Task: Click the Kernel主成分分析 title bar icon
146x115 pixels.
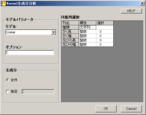Action: click(x=4, y=3)
